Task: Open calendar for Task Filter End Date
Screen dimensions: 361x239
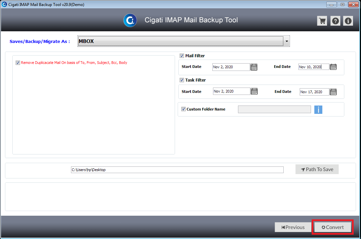Action: [333, 92]
